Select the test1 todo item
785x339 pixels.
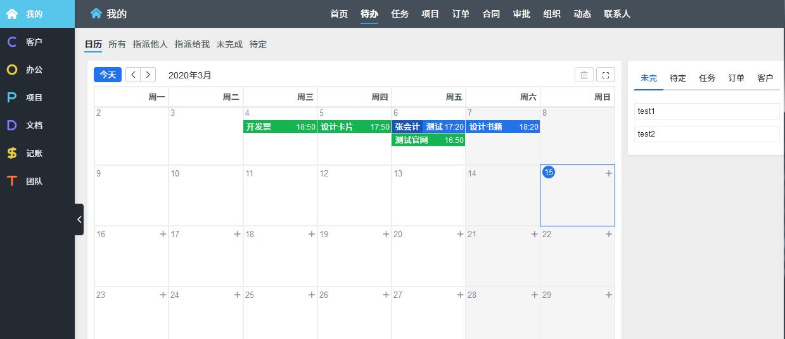(706, 111)
